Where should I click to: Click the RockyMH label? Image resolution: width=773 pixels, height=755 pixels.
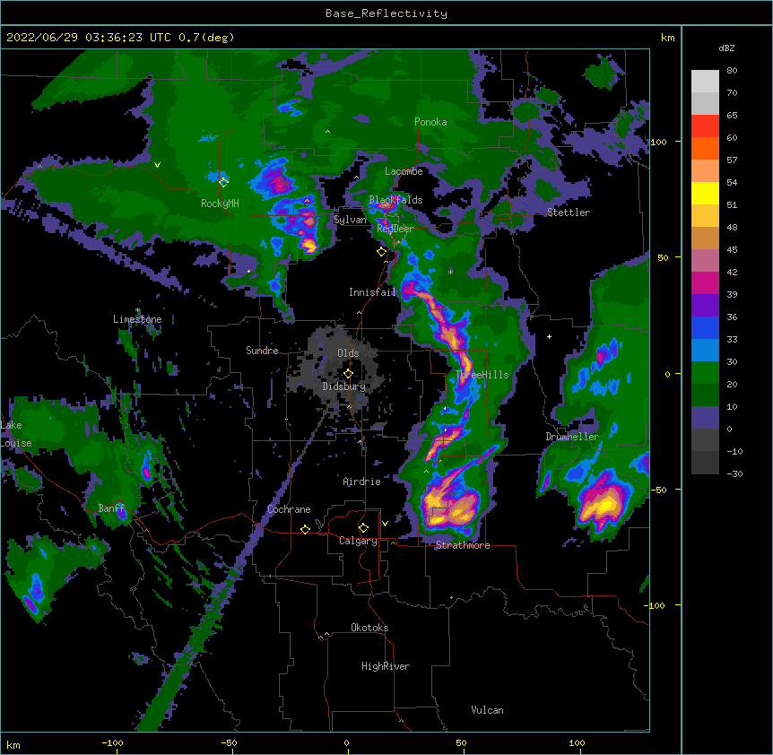coord(220,204)
